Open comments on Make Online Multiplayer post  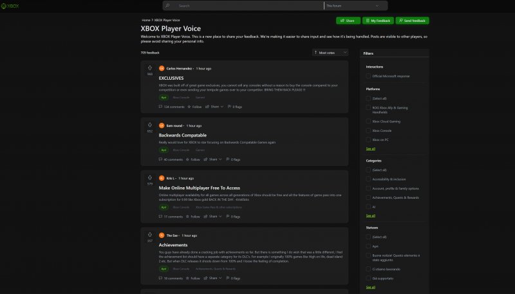171,217
